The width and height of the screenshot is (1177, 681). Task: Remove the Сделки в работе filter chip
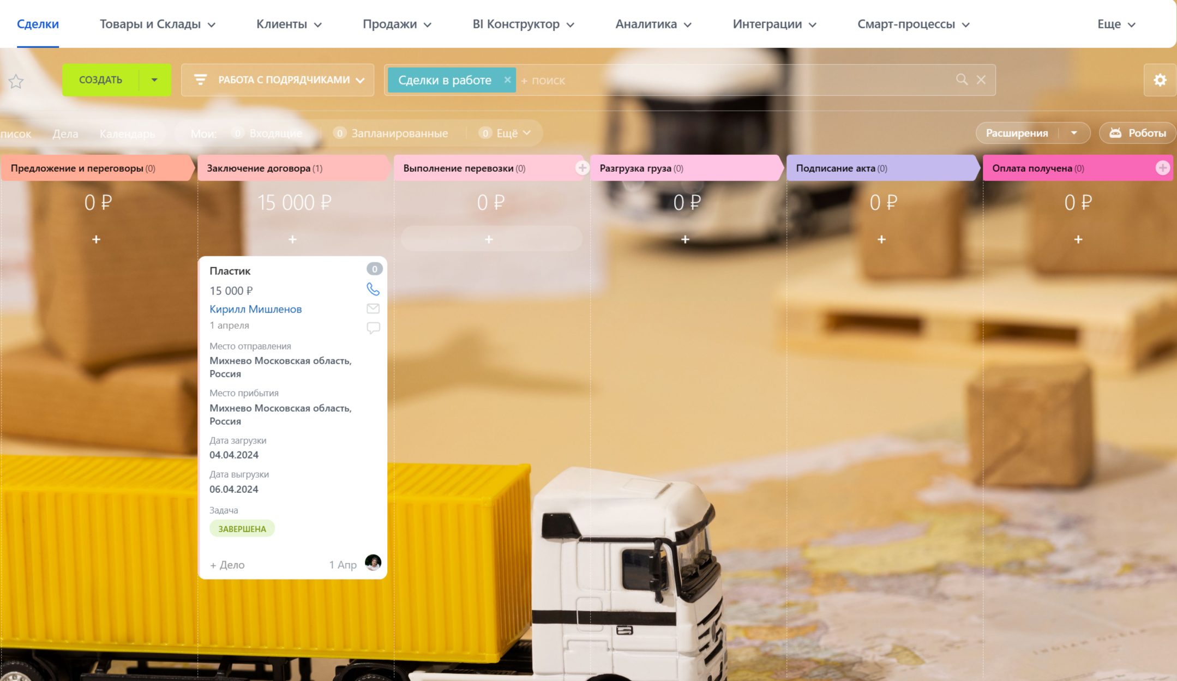tap(507, 80)
